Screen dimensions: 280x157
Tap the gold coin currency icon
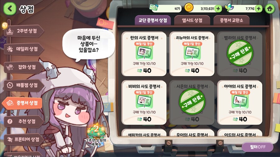pyautogui.click(x=189, y=8)
